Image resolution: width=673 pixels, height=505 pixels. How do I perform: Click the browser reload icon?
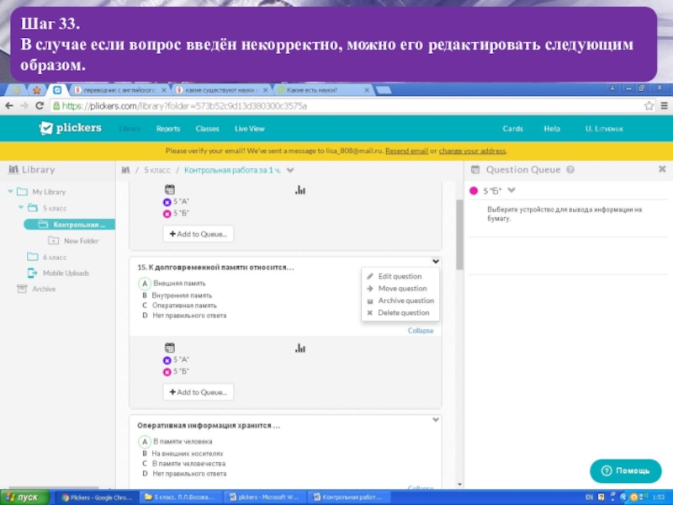40,106
